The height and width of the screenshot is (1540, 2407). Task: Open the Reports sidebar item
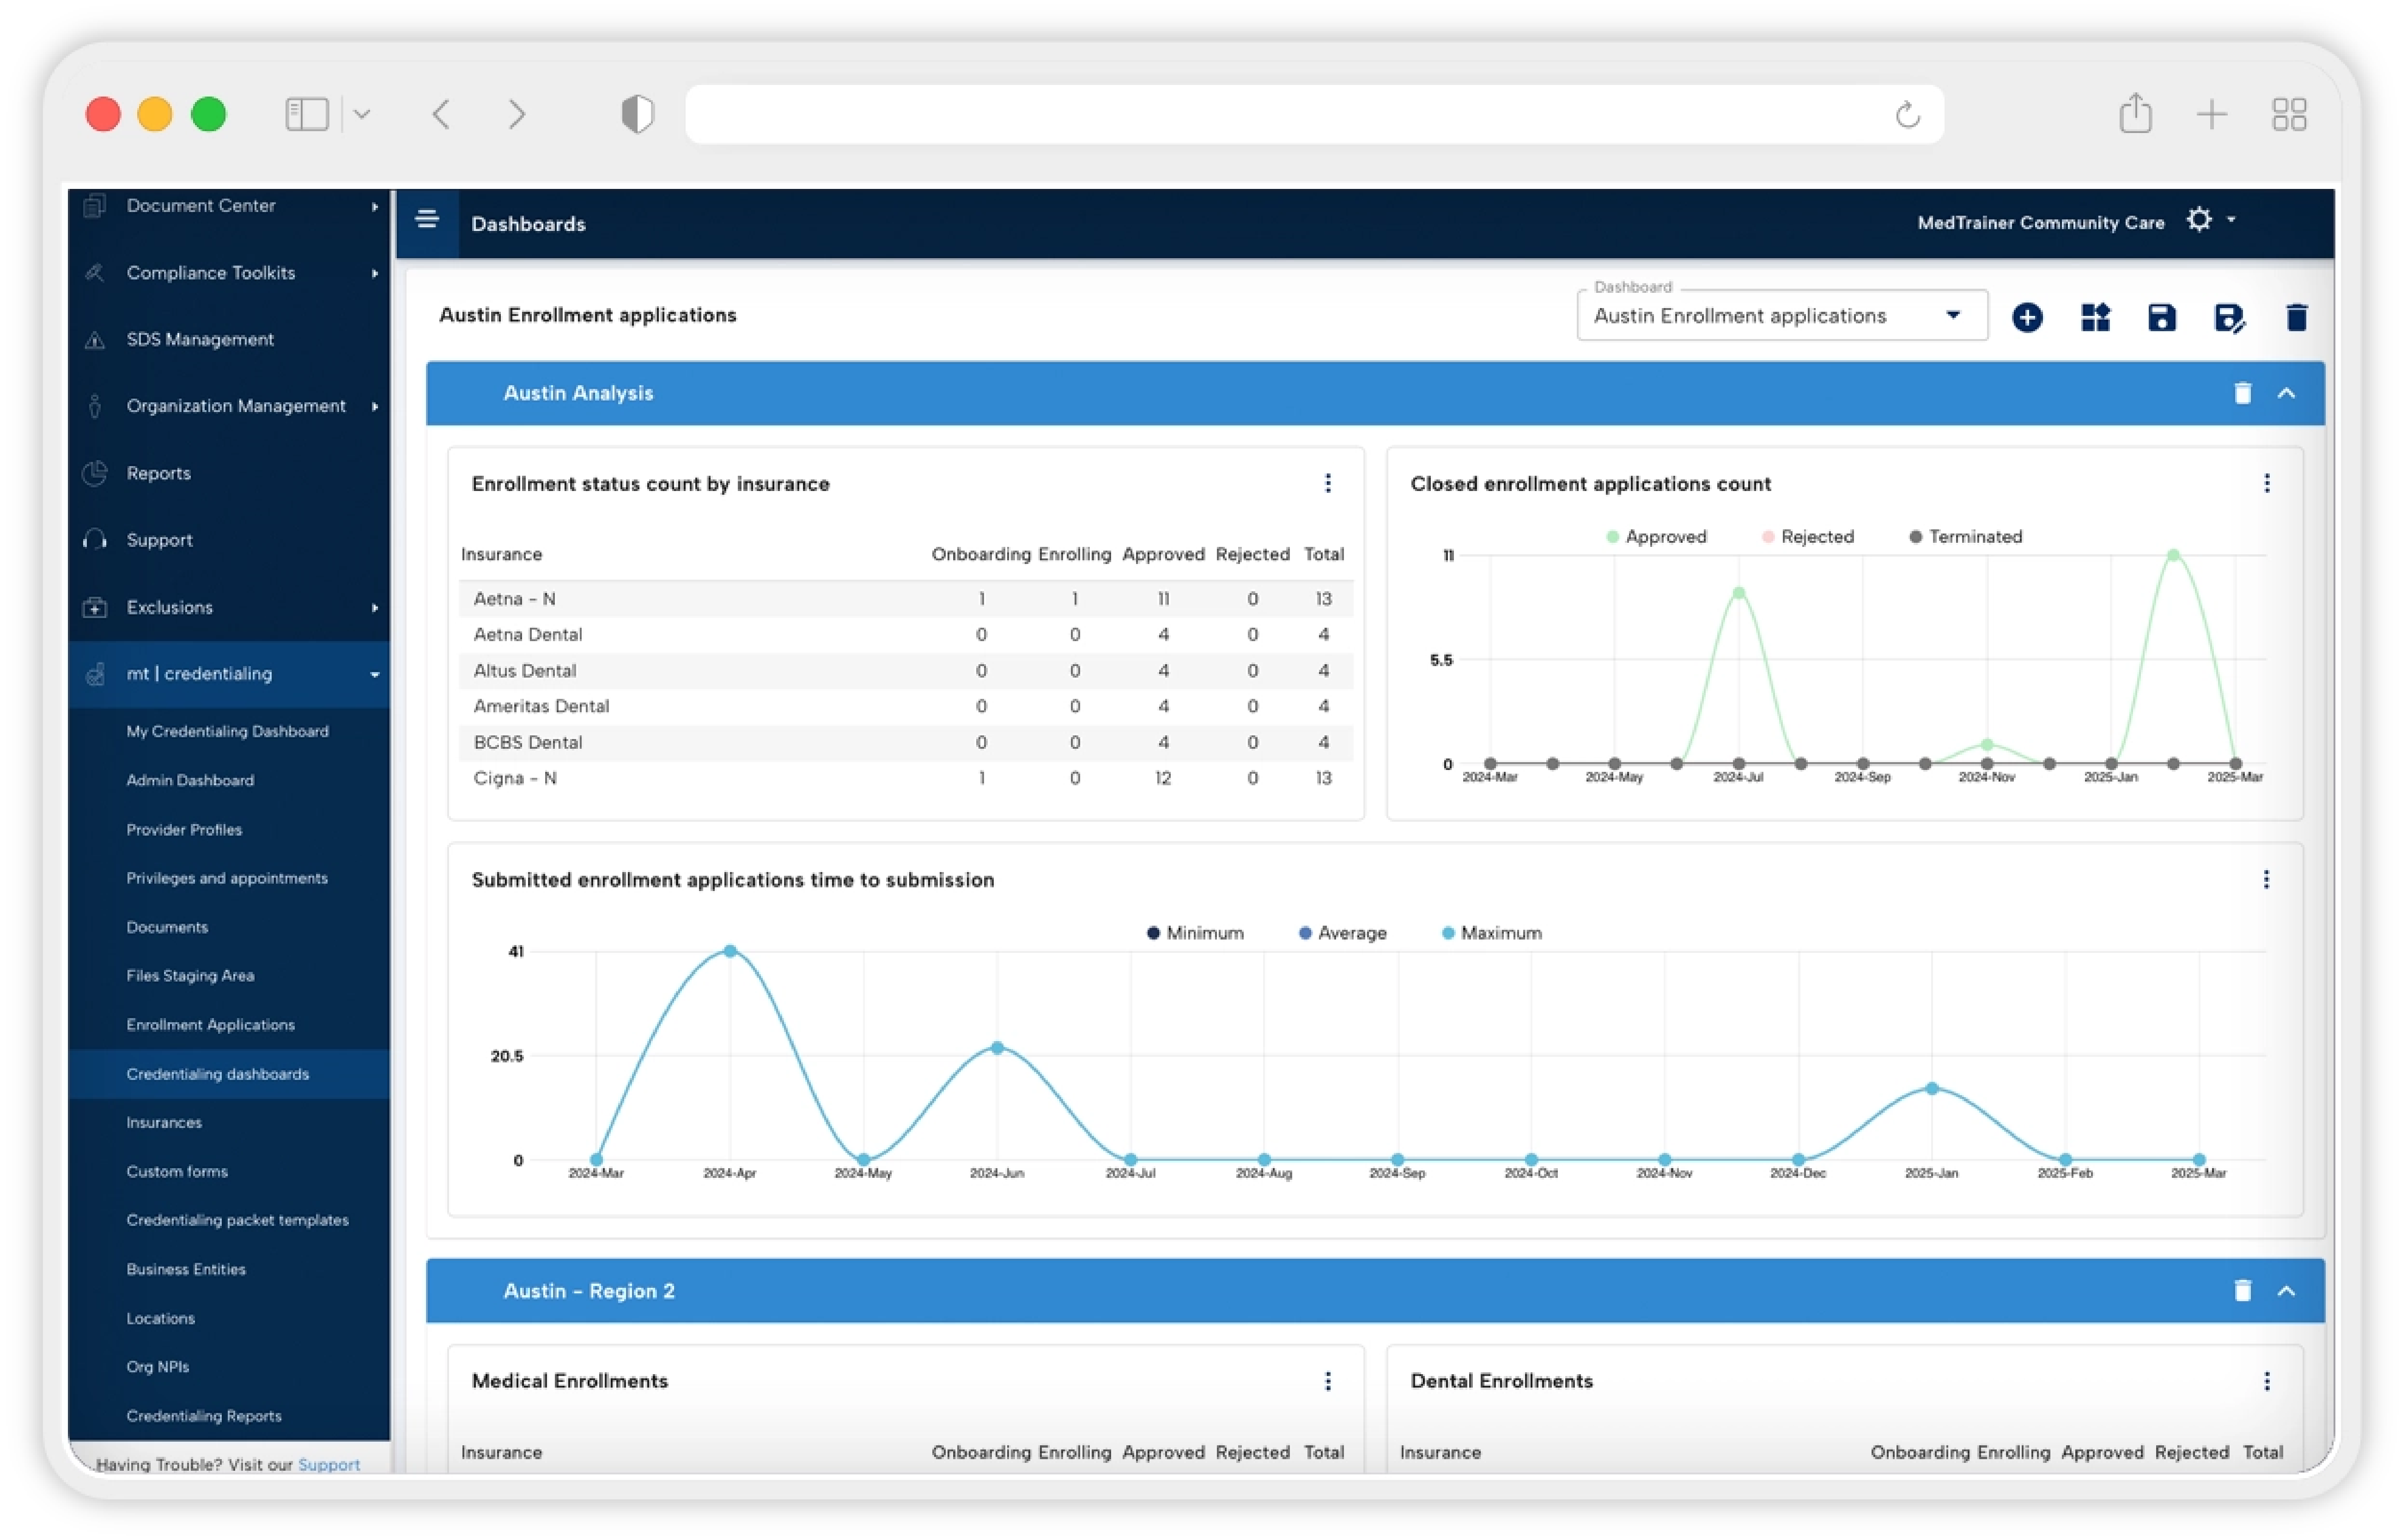[x=158, y=473]
